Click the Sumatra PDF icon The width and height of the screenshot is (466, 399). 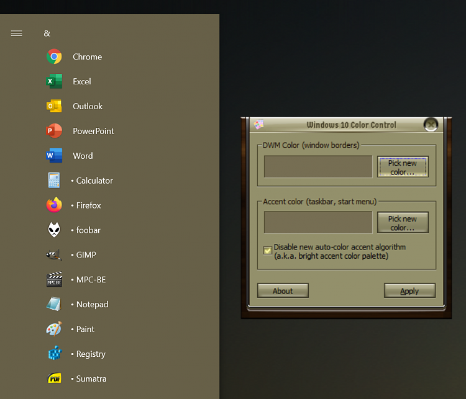[x=55, y=379]
